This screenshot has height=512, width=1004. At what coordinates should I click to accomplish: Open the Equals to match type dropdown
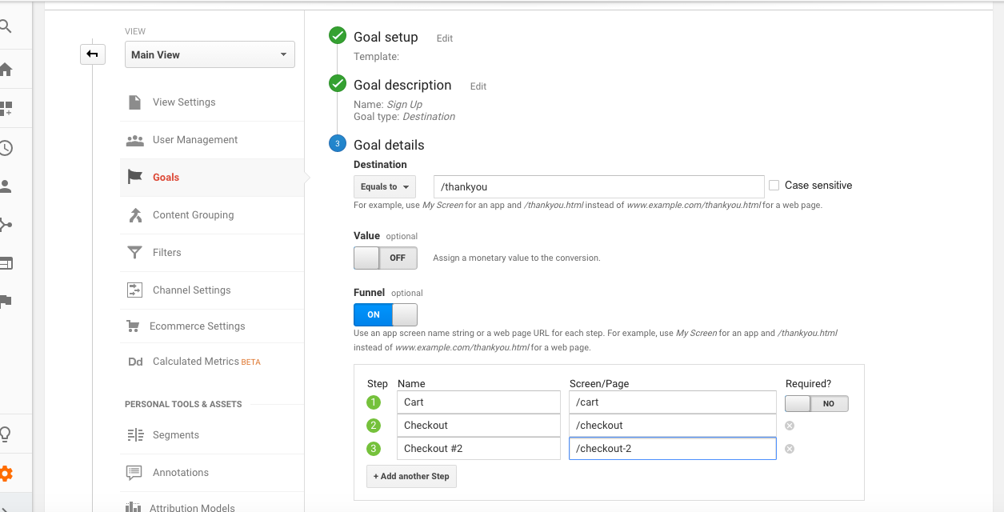tap(385, 186)
